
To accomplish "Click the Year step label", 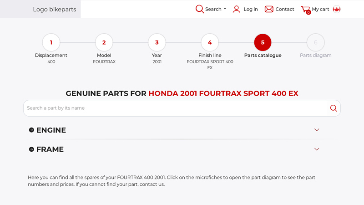I will point(157,55).
